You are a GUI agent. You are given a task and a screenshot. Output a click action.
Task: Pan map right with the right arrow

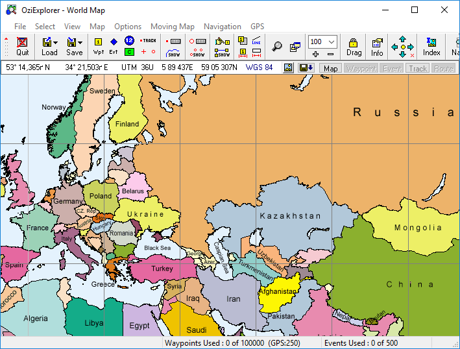pos(411,47)
